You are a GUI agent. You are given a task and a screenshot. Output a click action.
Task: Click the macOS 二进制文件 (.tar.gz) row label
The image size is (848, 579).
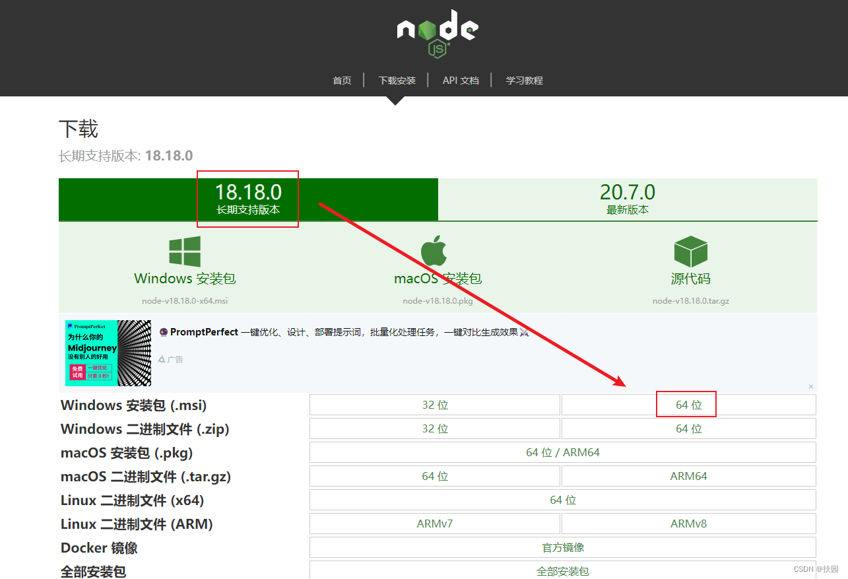click(146, 476)
